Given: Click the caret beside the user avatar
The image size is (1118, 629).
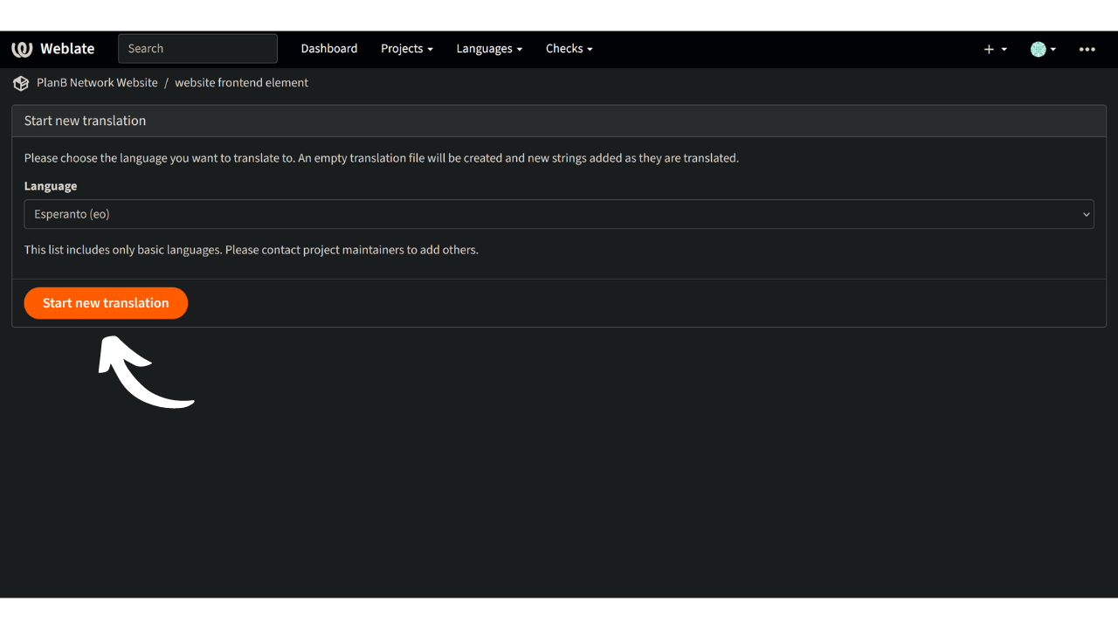Looking at the screenshot, I should tap(1053, 50).
